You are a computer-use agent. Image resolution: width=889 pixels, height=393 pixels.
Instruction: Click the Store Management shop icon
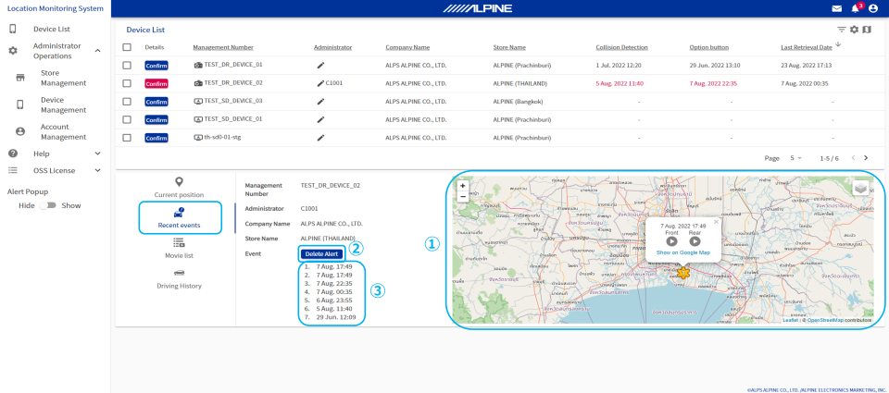(x=20, y=78)
